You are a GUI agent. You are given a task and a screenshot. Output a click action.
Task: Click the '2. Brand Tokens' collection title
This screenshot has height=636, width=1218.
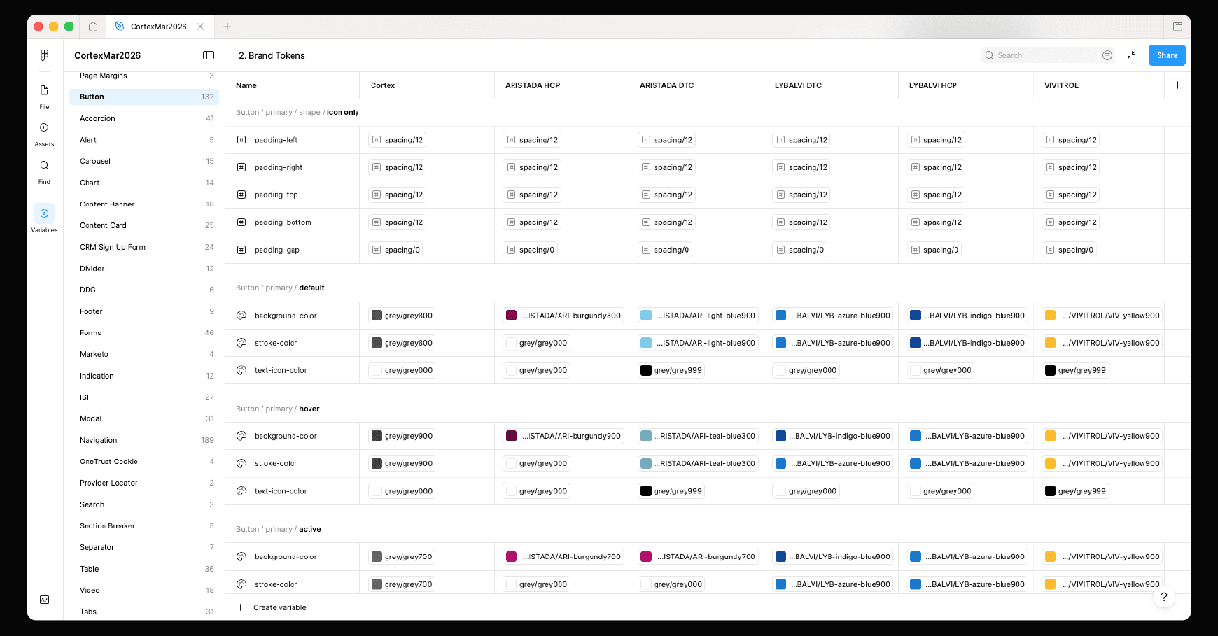pos(272,55)
